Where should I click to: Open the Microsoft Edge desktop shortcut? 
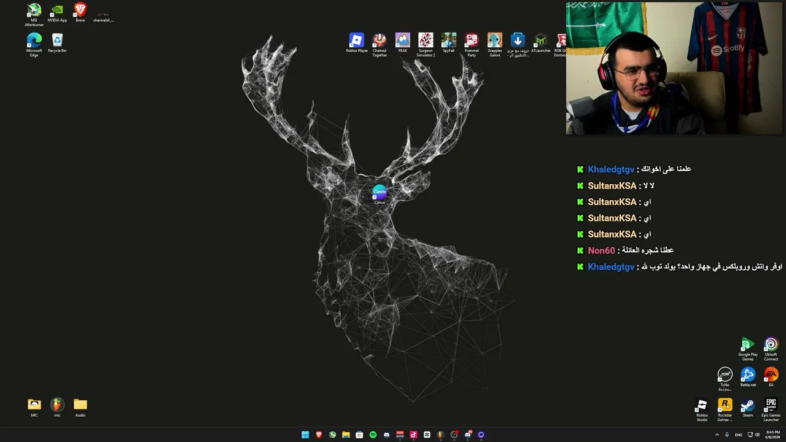coord(34,45)
